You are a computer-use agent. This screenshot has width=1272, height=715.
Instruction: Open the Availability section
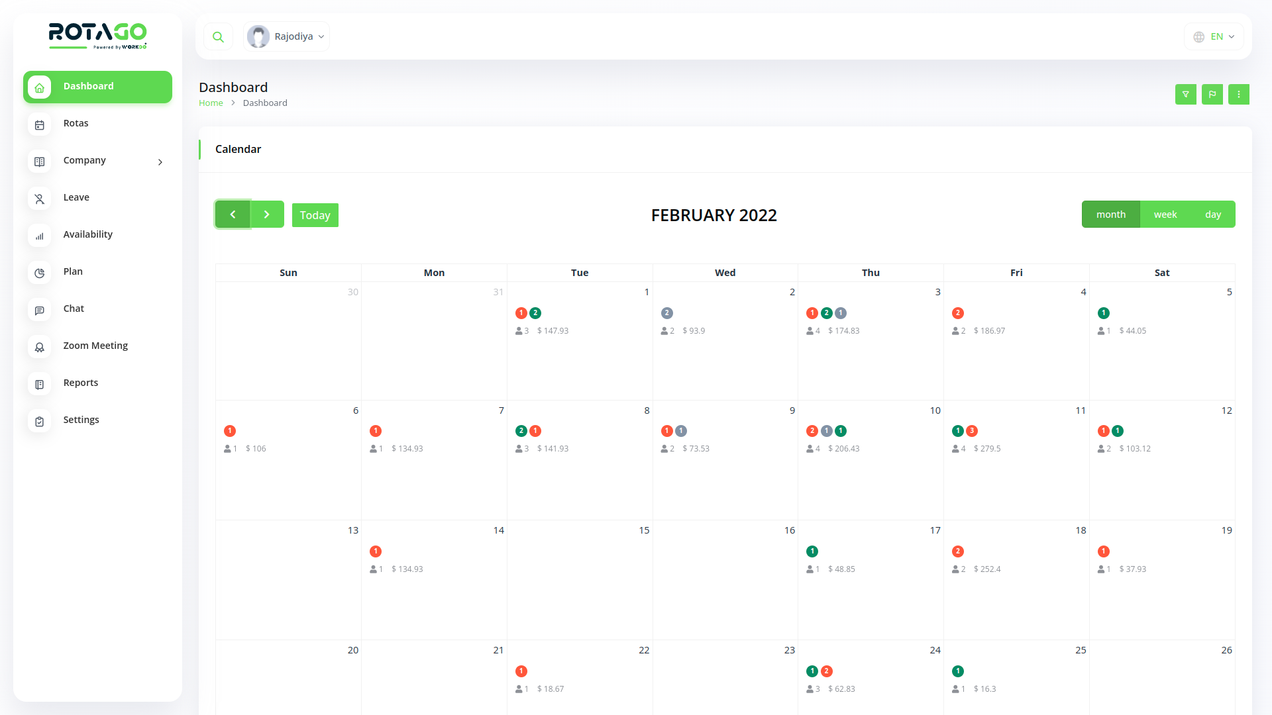click(87, 234)
